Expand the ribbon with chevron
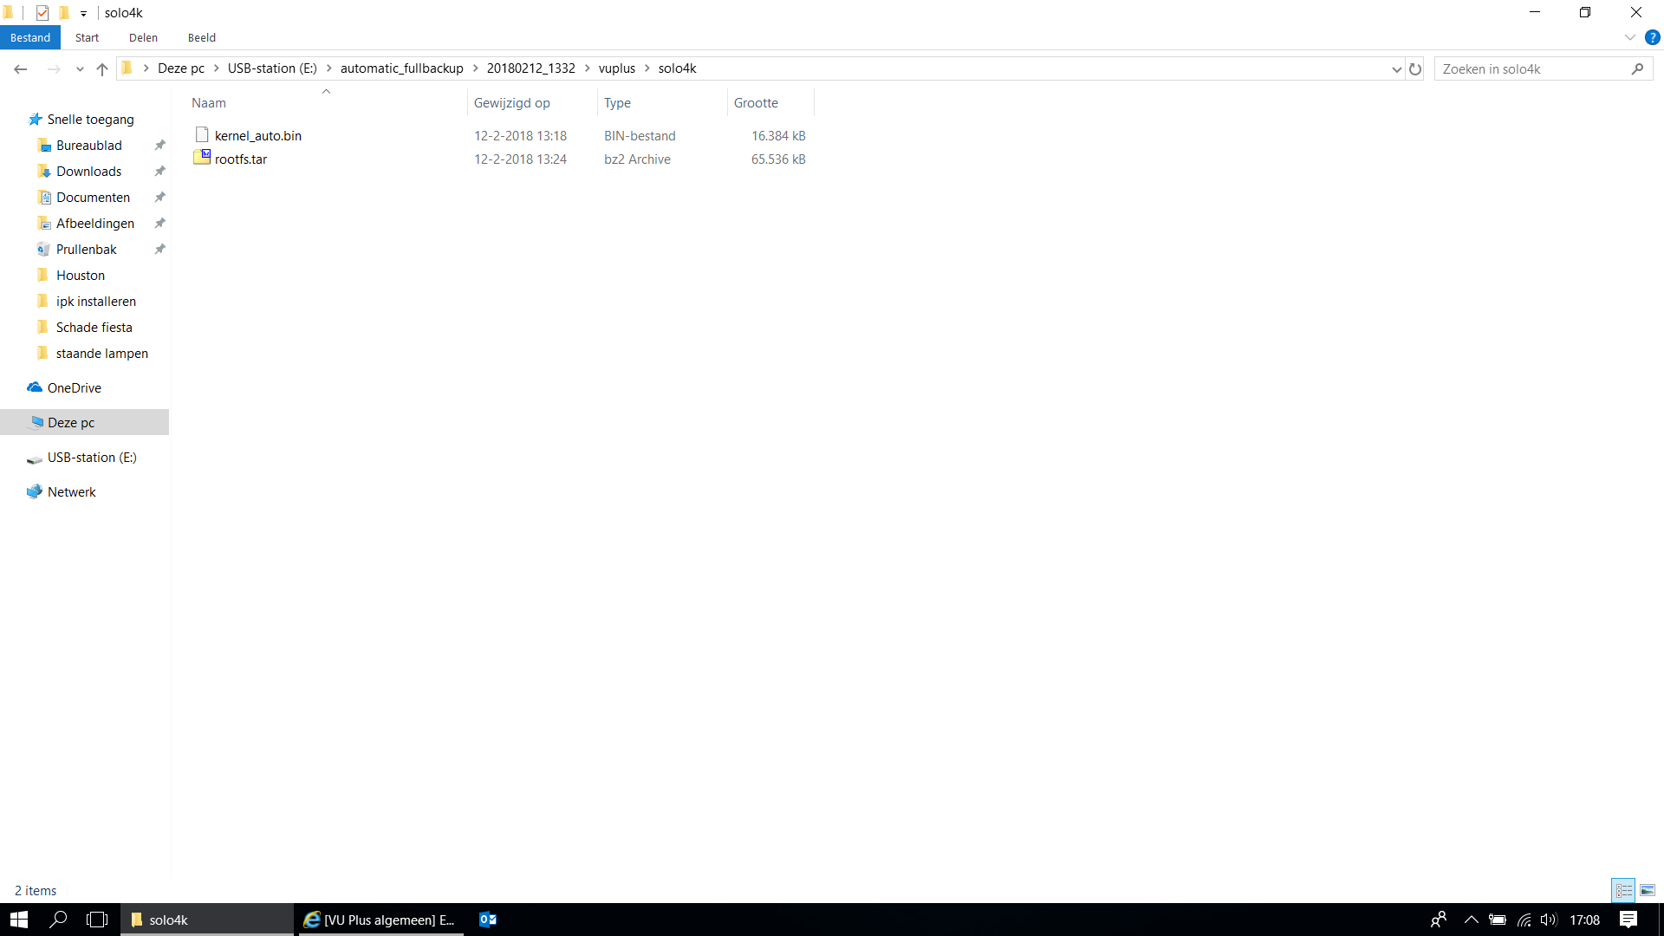 tap(1629, 37)
